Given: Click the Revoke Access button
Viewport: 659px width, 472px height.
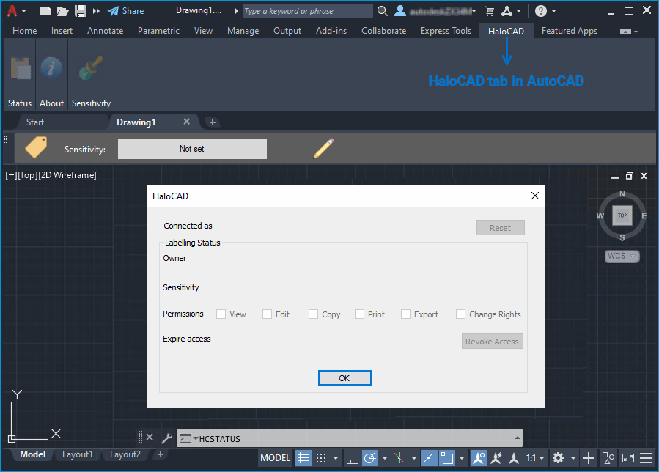Looking at the screenshot, I should click(493, 342).
